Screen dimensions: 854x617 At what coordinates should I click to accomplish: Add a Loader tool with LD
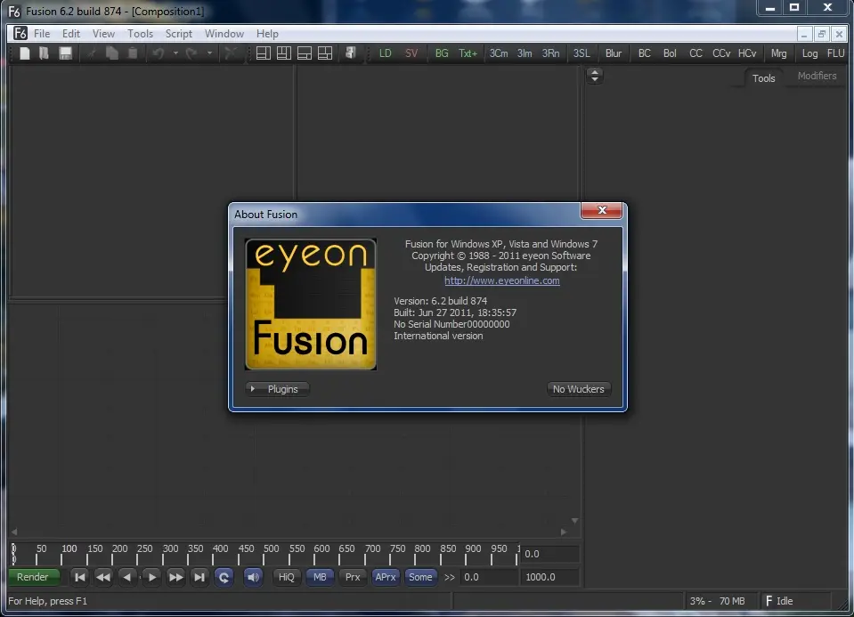tap(385, 53)
